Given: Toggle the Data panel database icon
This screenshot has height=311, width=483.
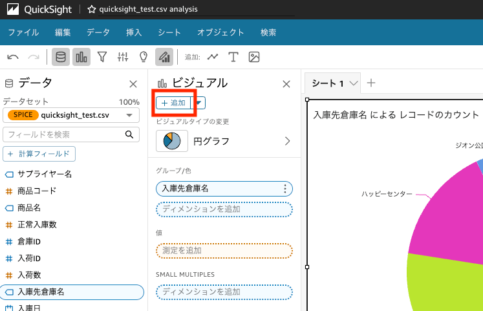Looking at the screenshot, I should tap(61, 57).
